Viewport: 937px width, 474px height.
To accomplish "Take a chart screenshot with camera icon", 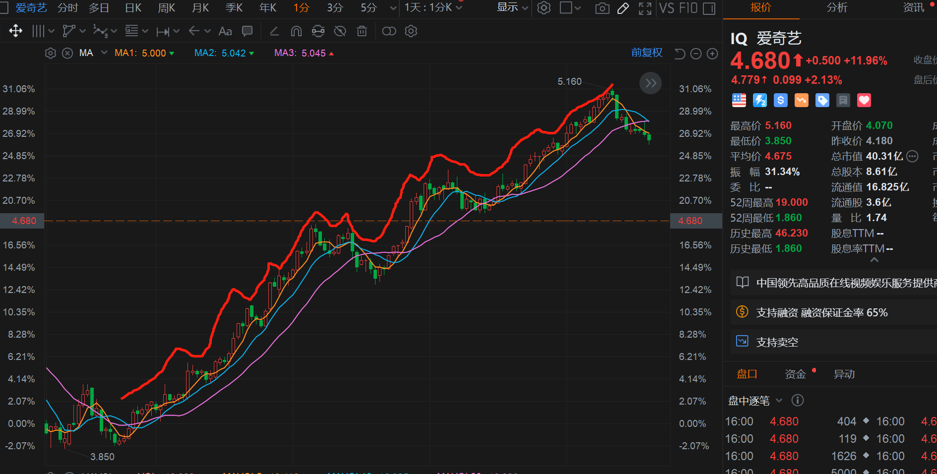I will 602,8.
